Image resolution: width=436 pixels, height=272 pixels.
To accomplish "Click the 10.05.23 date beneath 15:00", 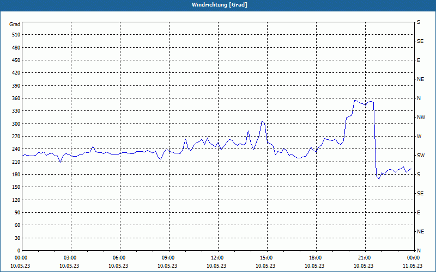I will tap(265, 266).
